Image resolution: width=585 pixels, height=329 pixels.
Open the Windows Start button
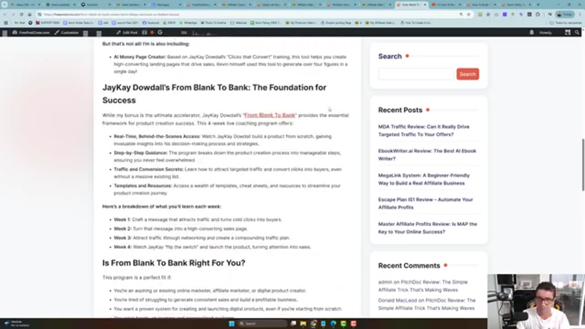[x=231, y=324]
